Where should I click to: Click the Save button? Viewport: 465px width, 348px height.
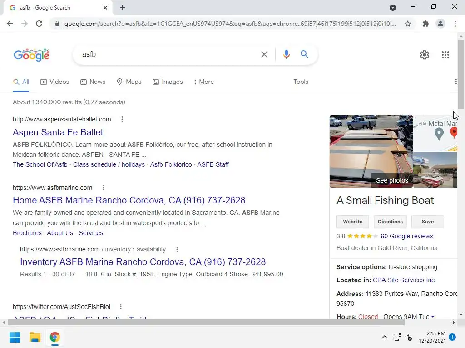coord(428,222)
